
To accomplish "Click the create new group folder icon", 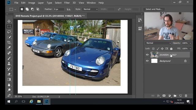I will (175, 96).
